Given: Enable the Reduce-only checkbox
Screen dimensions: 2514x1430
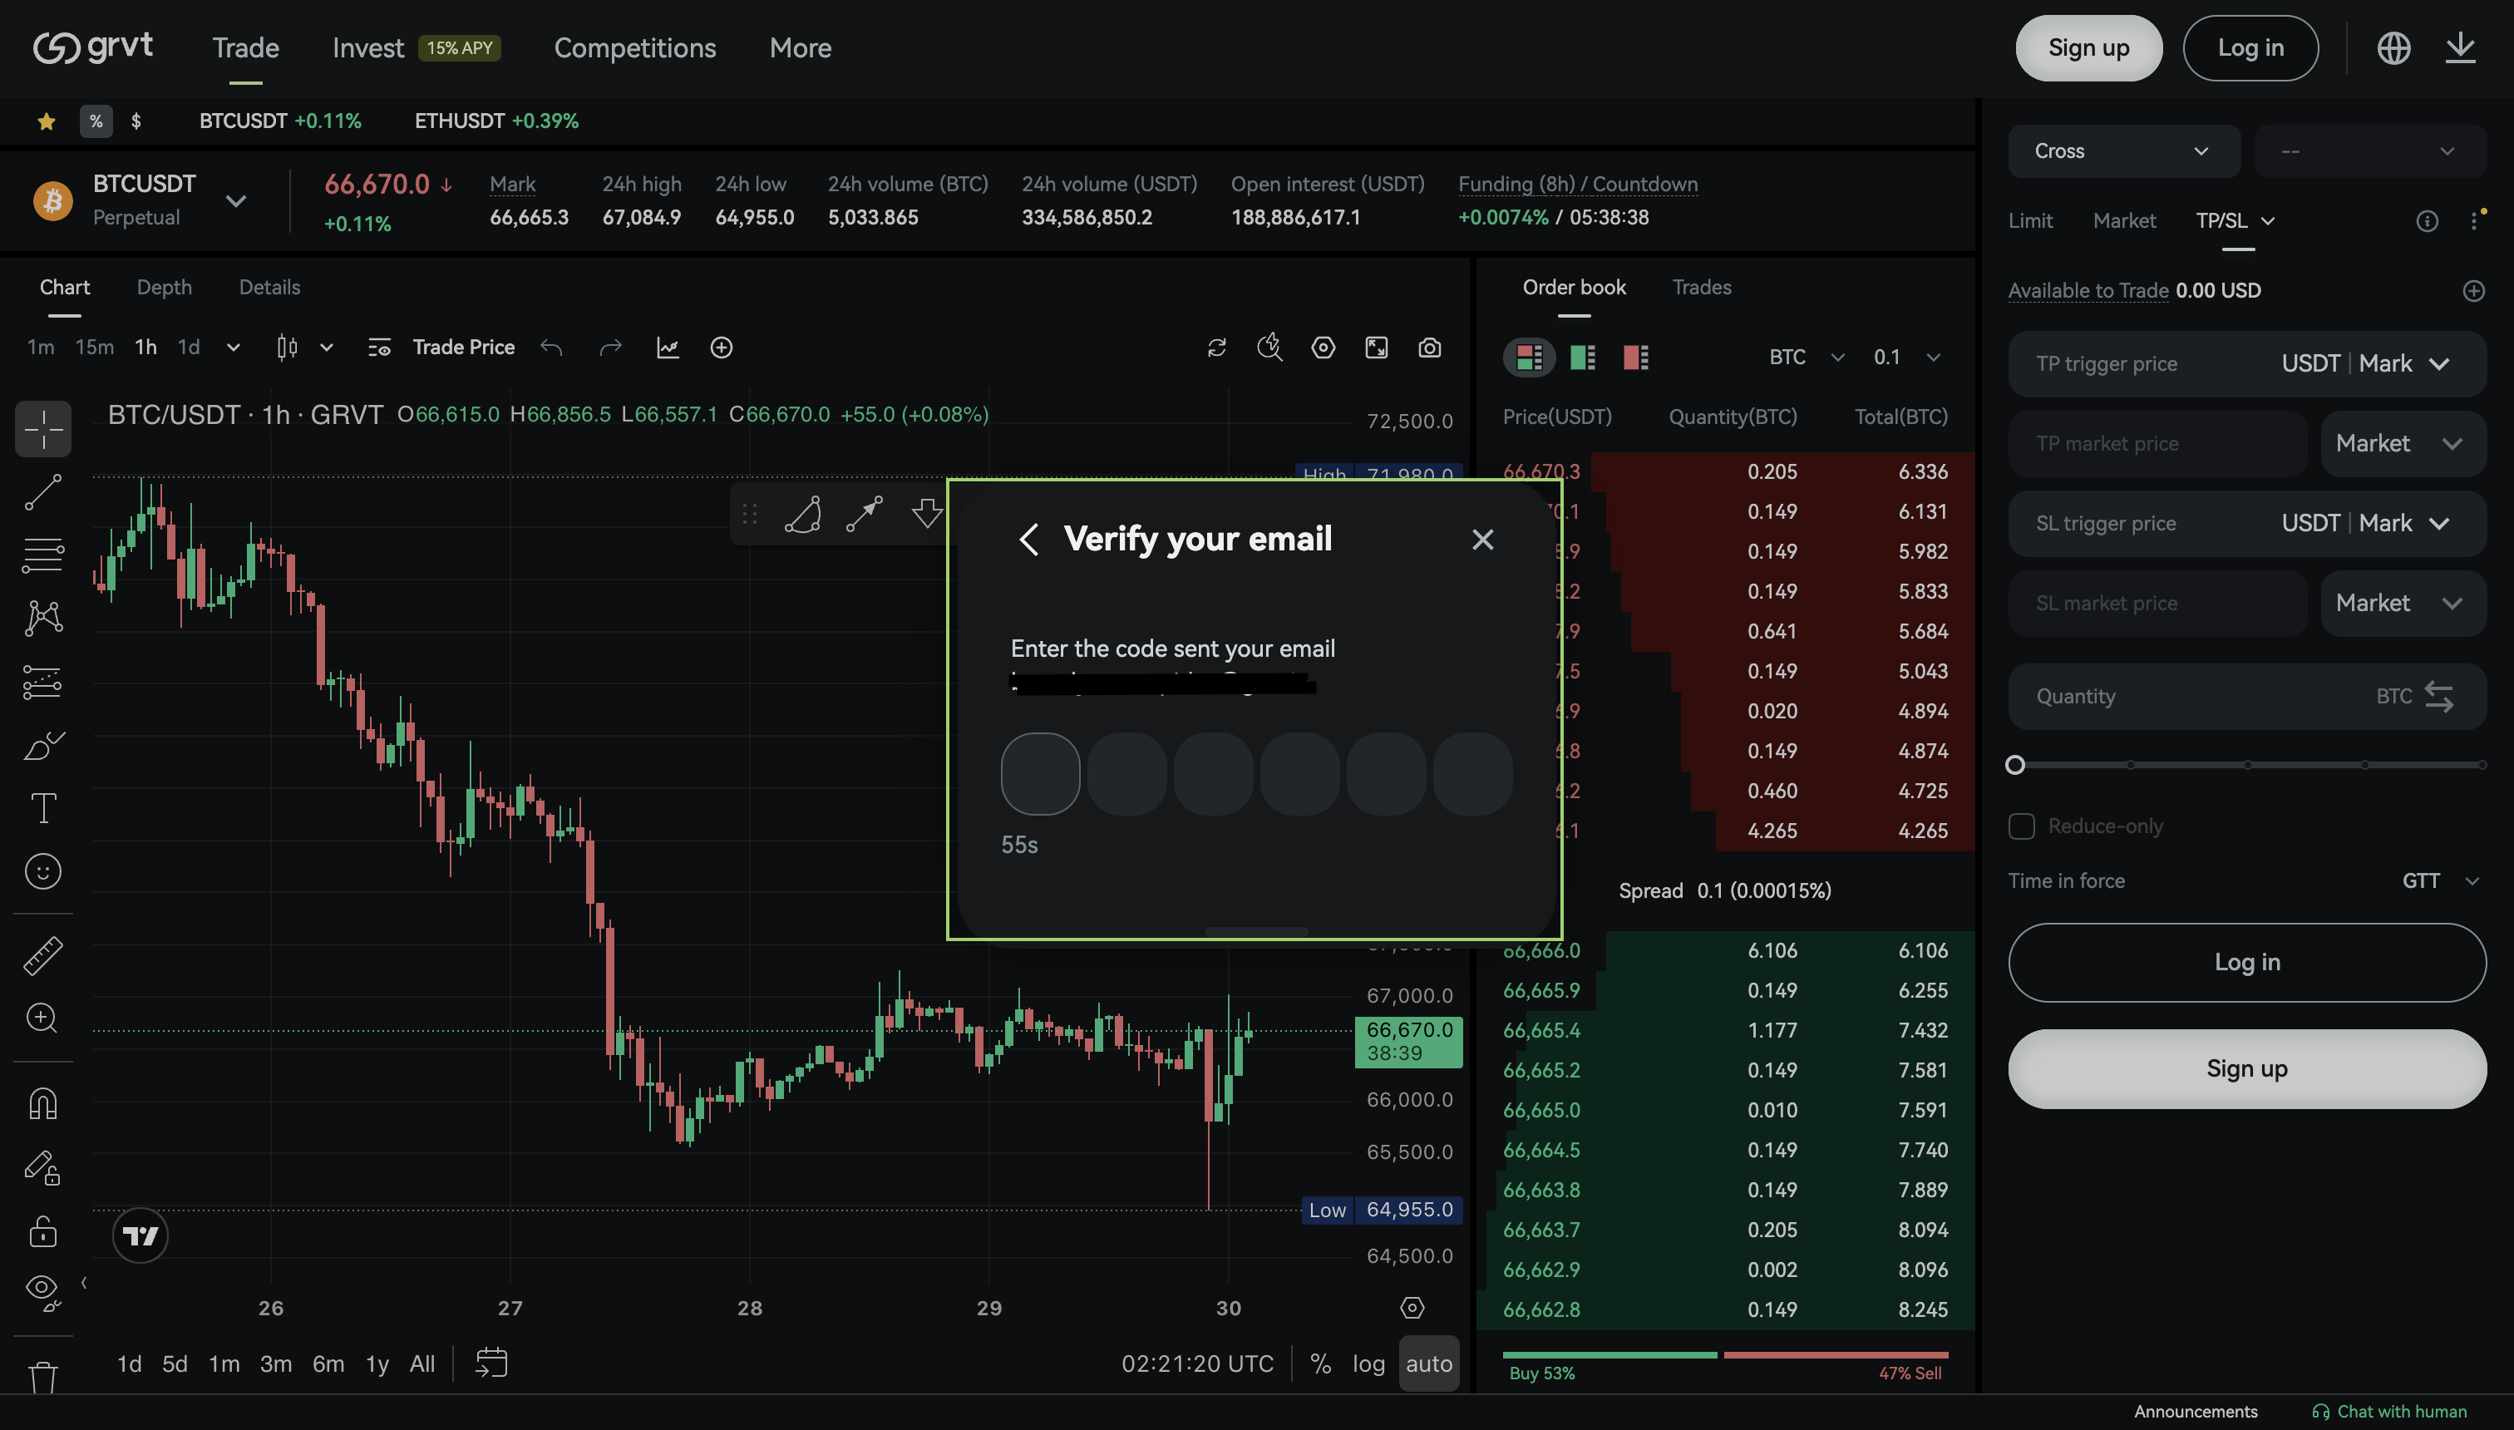Looking at the screenshot, I should pyautogui.click(x=2021, y=826).
